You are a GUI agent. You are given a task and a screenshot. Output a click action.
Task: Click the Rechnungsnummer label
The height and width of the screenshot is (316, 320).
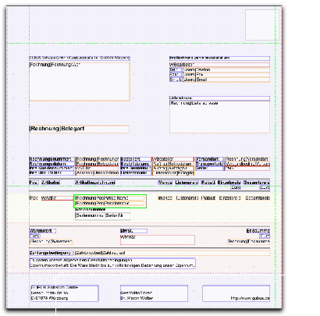click(x=51, y=159)
